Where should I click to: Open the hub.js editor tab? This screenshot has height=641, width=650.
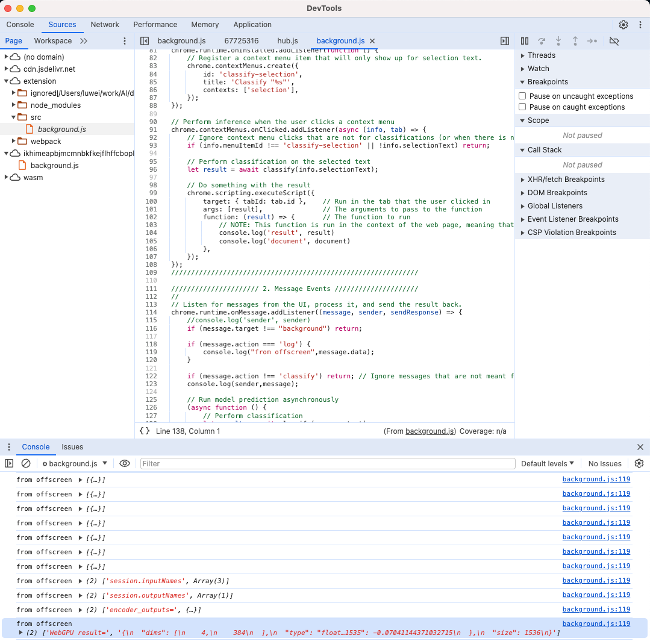click(x=287, y=41)
